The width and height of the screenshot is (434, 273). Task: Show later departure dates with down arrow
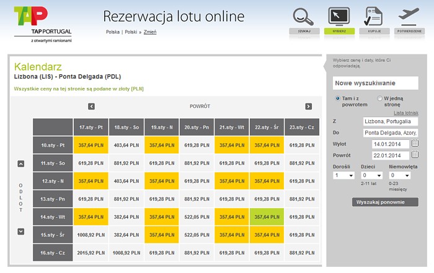point(20,232)
